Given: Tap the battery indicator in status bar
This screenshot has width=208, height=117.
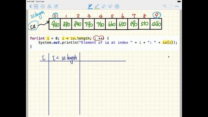Looking at the screenshot, I should (x=179, y=1).
